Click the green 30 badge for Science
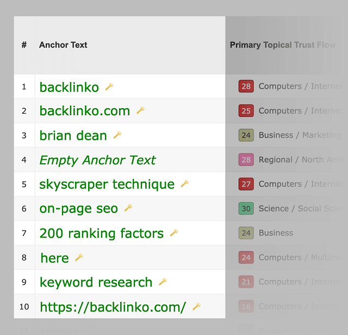348x335 pixels. pyautogui.click(x=246, y=208)
